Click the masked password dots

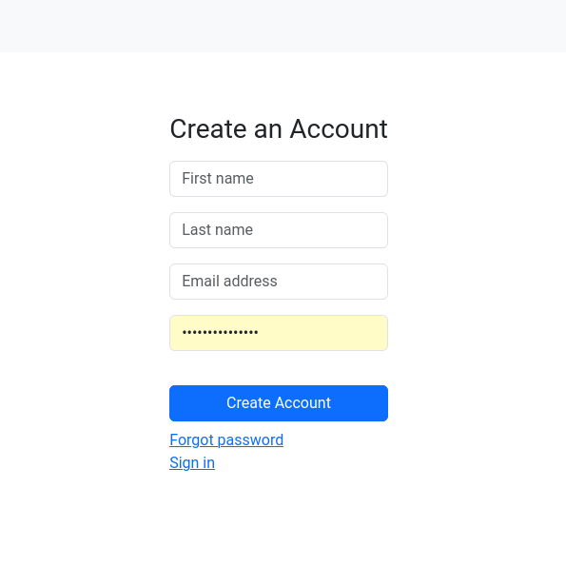click(x=220, y=332)
